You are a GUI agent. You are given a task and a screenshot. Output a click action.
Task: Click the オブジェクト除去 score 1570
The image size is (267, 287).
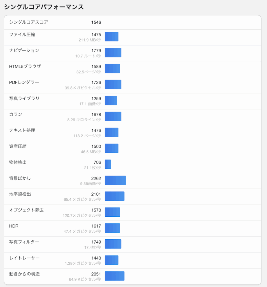coord(96,210)
